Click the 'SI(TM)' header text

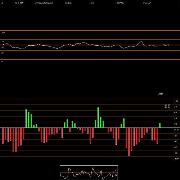click(68, 3)
